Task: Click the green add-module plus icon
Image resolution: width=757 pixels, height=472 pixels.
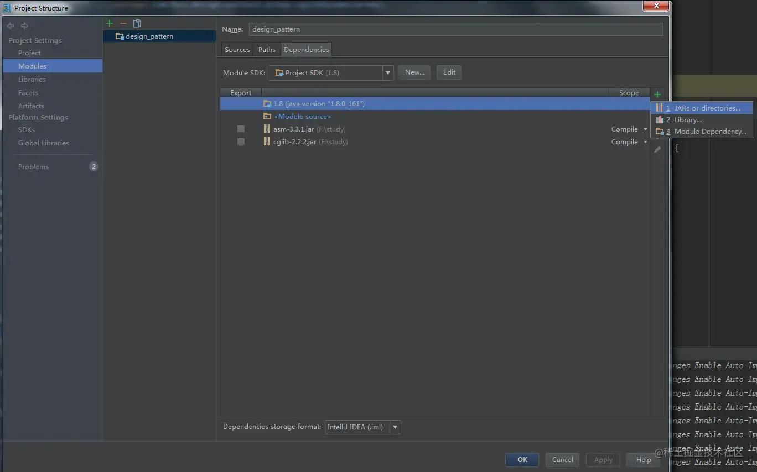Action: click(x=110, y=23)
